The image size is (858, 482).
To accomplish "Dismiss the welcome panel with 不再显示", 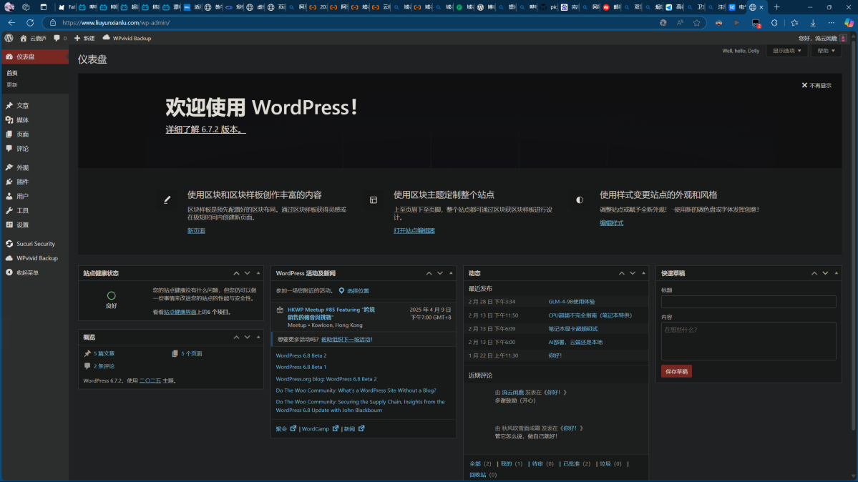I will coord(816,86).
